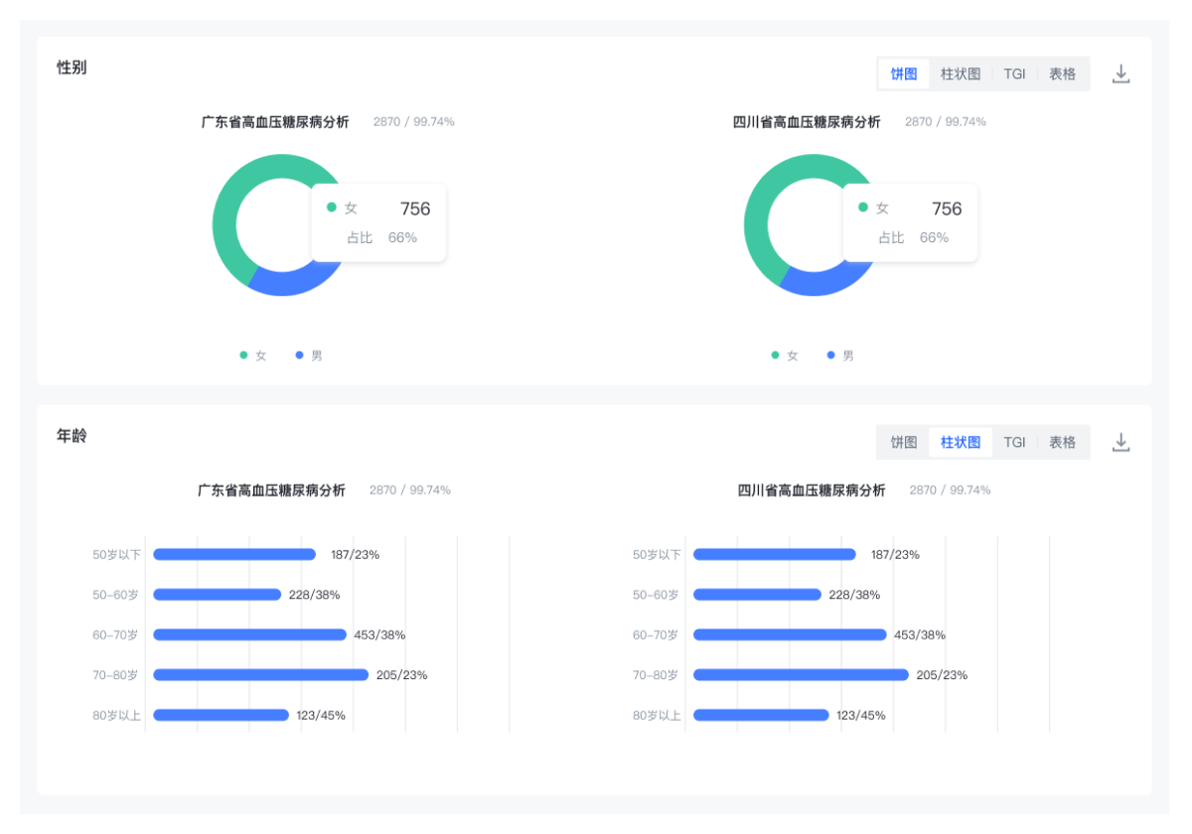Switch 年龄 section to 饼图 view

click(904, 442)
